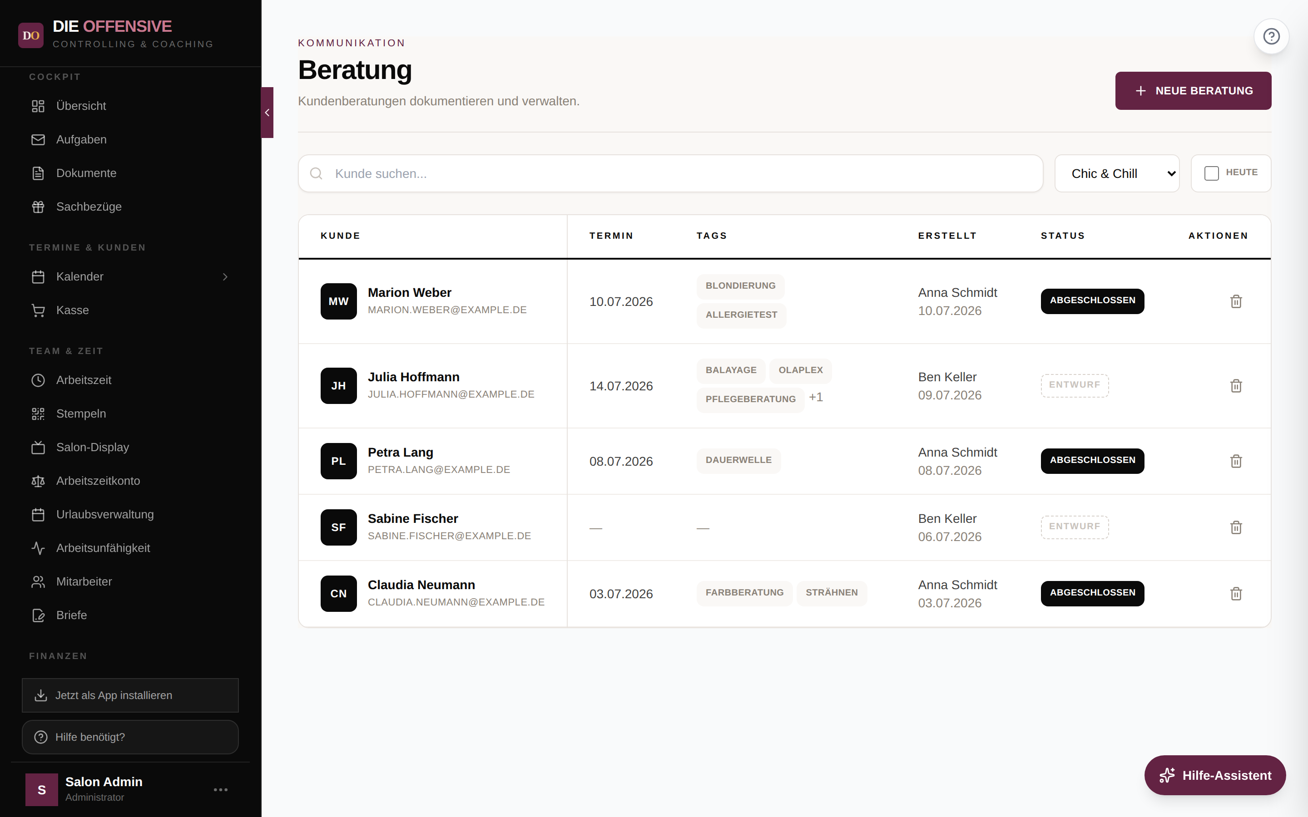Delete Sabine Fischer's consultation via trash icon
Image resolution: width=1308 pixels, height=817 pixels.
tap(1236, 527)
